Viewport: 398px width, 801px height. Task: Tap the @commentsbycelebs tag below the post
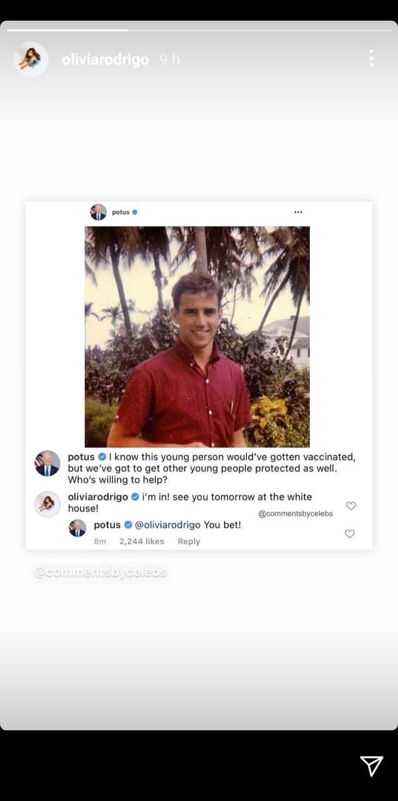pyautogui.click(x=101, y=572)
